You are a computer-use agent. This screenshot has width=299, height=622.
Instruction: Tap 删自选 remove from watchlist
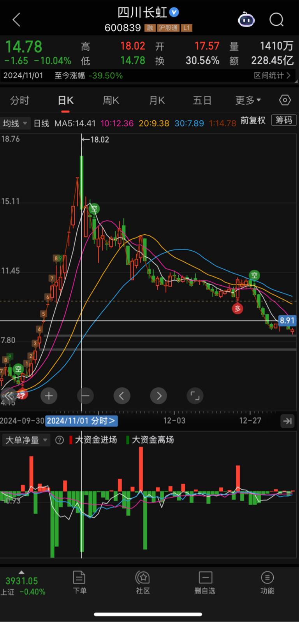pyautogui.click(x=205, y=582)
